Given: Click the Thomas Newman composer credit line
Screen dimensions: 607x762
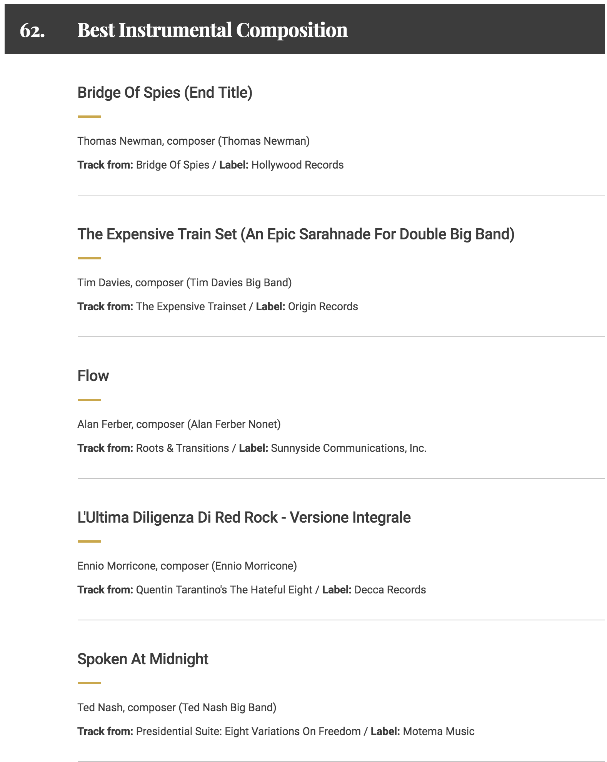Looking at the screenshot, I should (x=193, y=141).
